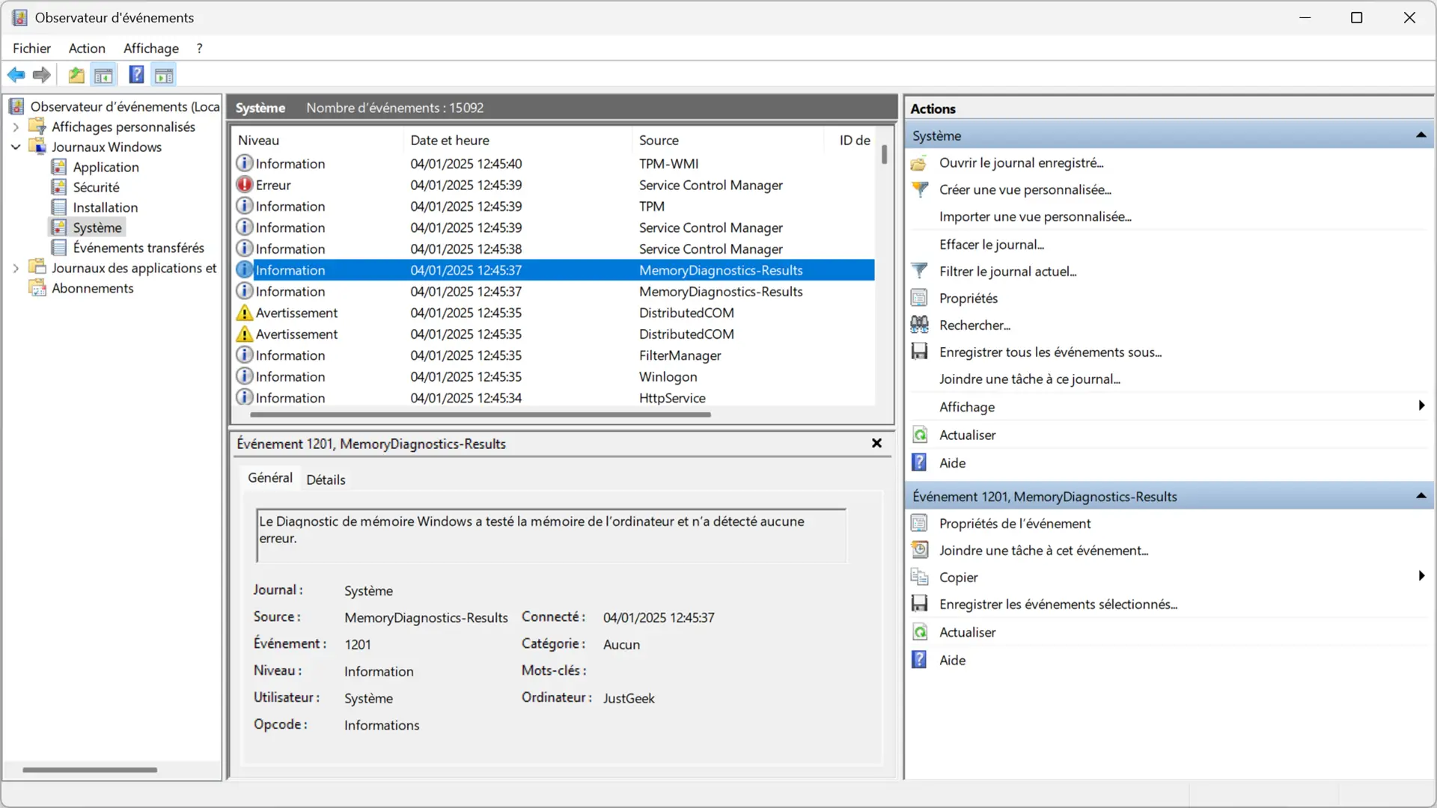
Task: Select Événements transférés in the tree
Action: coord(138,248)
